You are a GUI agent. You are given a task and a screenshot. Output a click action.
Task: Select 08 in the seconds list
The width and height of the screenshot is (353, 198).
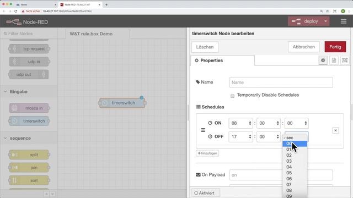[295, 190]
